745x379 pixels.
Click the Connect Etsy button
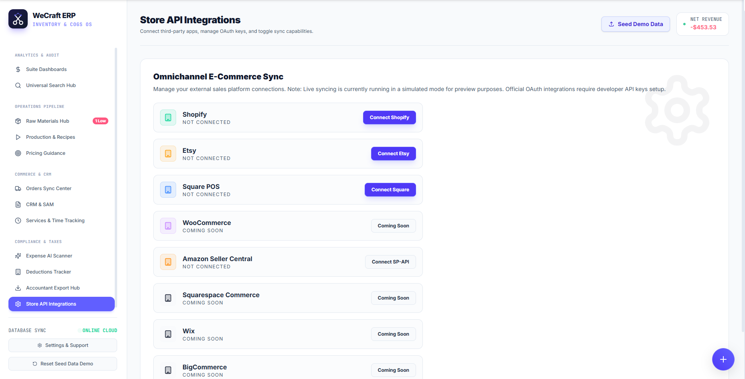point(393,154)
